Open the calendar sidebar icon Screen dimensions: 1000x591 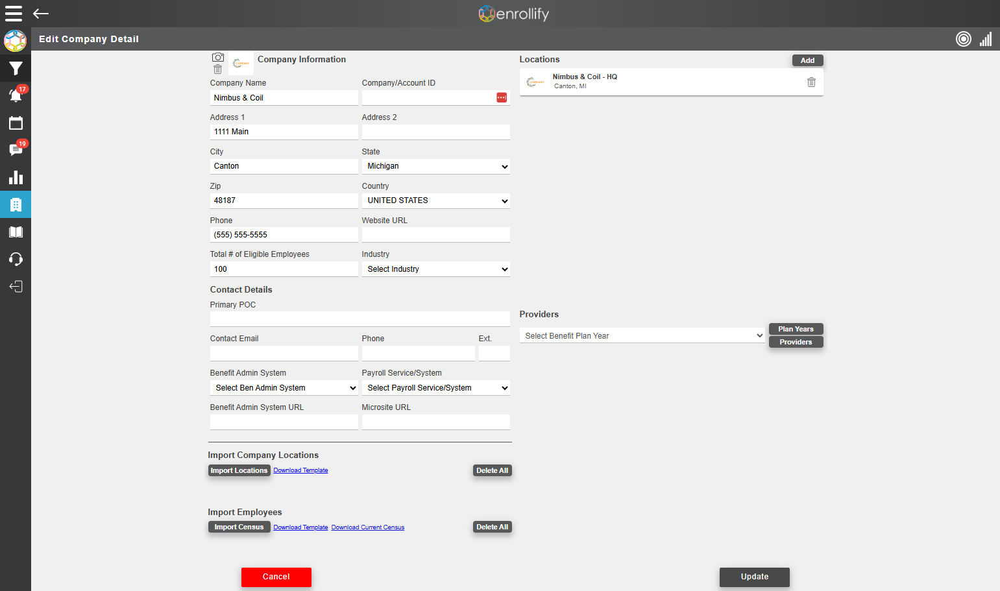[16, 123]
